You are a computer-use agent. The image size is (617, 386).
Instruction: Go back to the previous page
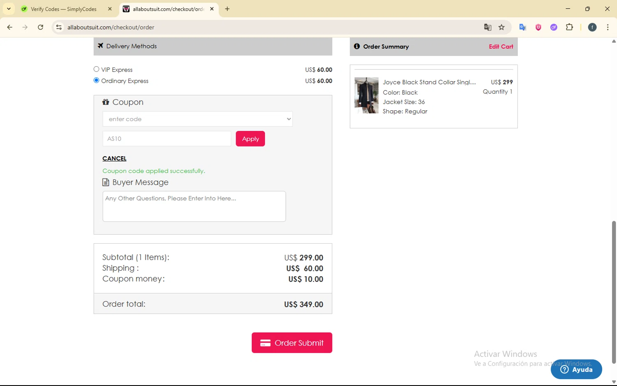(x=9, y=27)
